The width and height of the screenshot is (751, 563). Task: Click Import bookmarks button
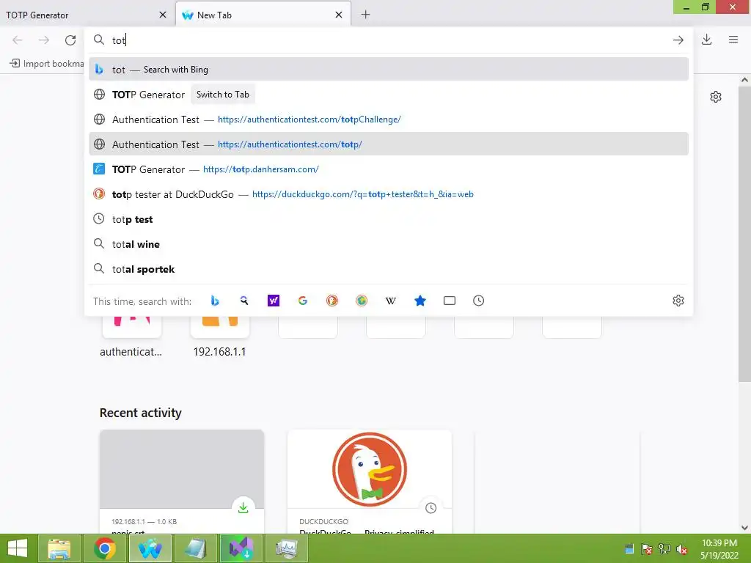coord(46,64)
